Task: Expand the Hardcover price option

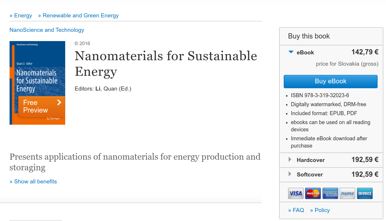Action: [x=290, y=160]
